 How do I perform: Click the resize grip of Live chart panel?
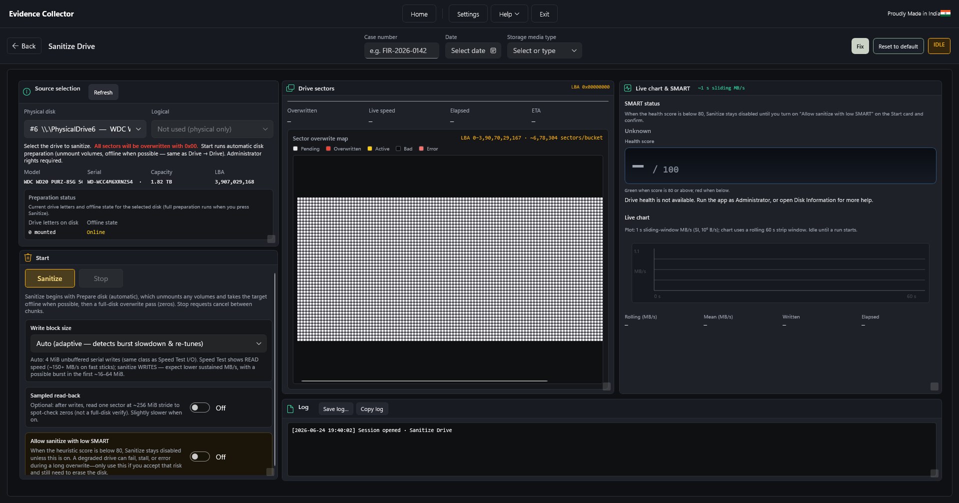click(934, 386)
